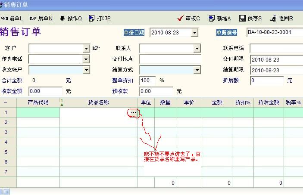Viewport: 303px width, 195px height.
Task: Open the 操作O operations menu
Action: pyautogui.click(x=71, y=19)
